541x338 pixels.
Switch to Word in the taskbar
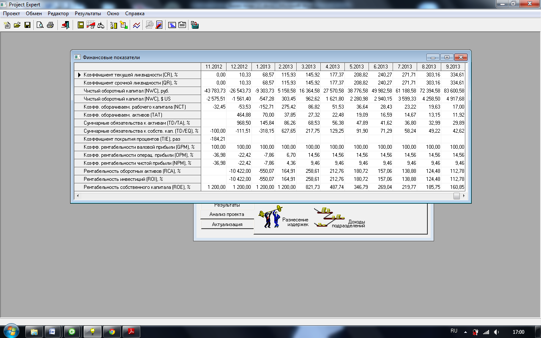53,332
